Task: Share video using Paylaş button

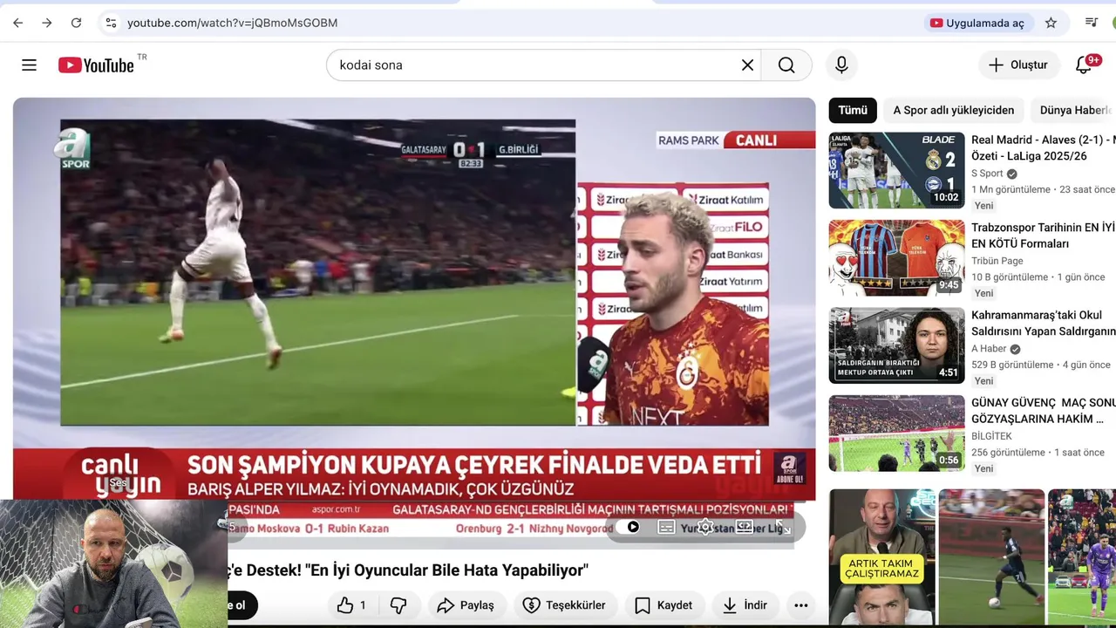Action: (x=466, y=605)
